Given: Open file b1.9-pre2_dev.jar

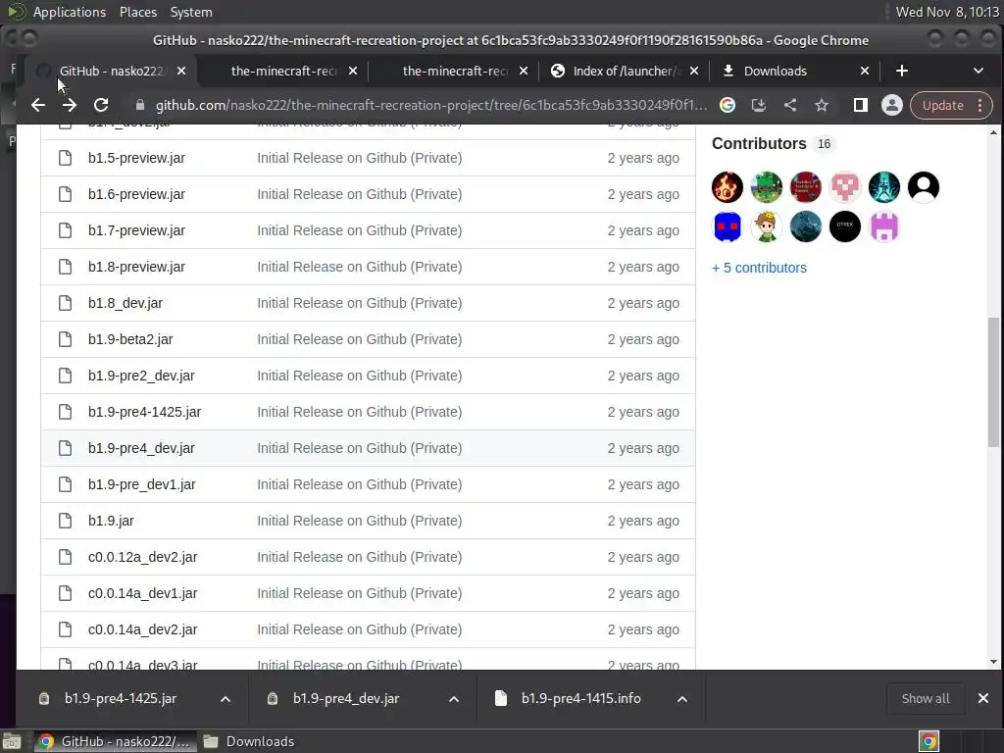Looking at the screenshot, I should pos(141,376).
